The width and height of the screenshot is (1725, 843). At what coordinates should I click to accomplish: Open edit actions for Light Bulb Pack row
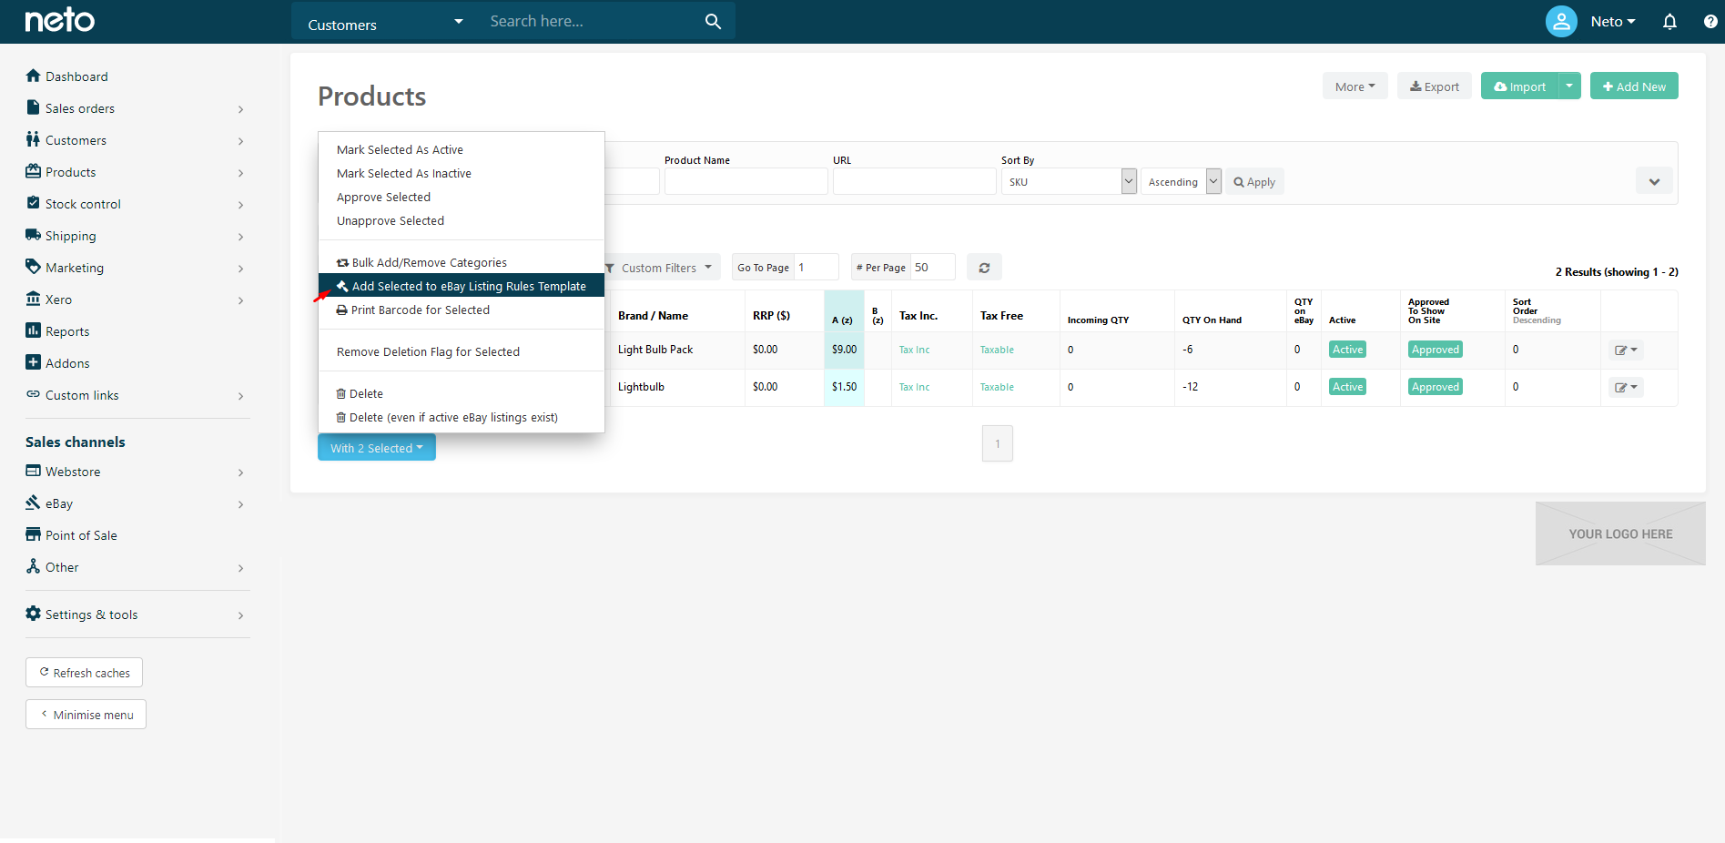click(x=1626, y=350)
